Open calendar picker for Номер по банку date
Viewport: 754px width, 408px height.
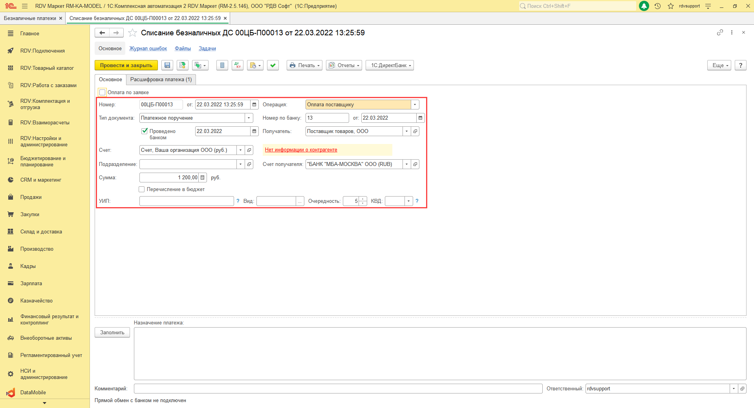pyautogui.click(x=420, y=118)
